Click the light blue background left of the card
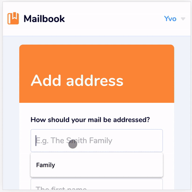The height and width of the screenshot is (192, 192). (x=11, y=112)
